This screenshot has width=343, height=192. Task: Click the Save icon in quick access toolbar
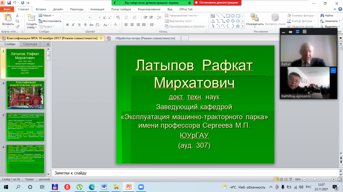click(x=9, y=3)
